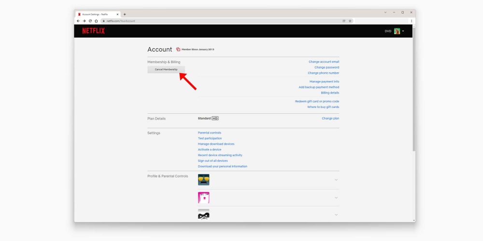Open the Change password link

(x=327, y=67)
